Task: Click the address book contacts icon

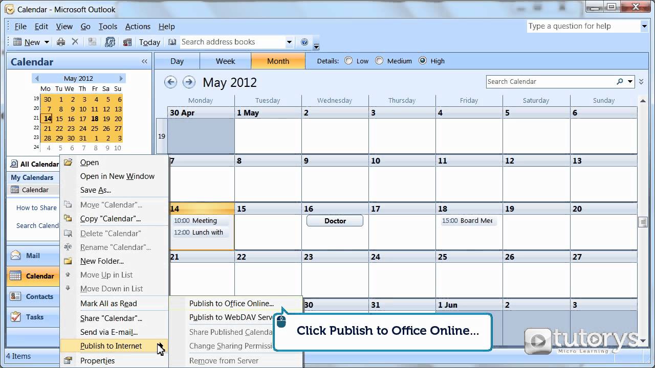Action: pyautogui.click(x=110, y=42)
